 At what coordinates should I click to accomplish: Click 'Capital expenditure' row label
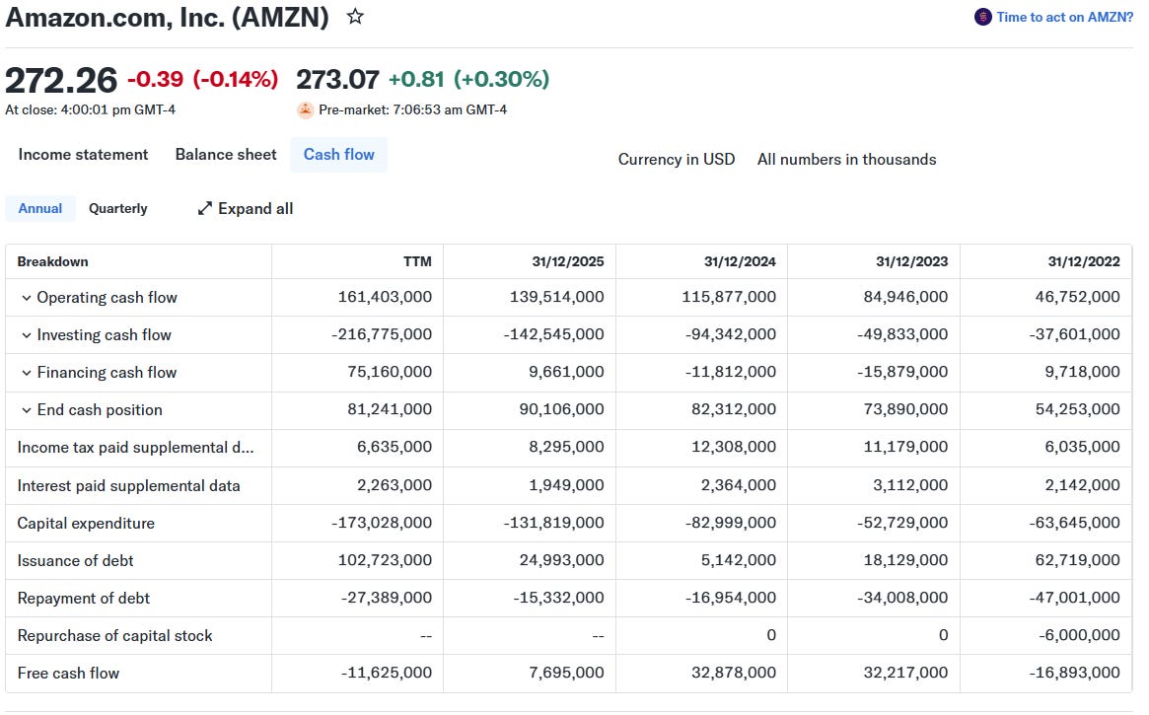(86, 523)
